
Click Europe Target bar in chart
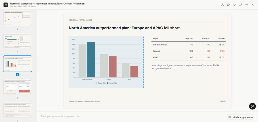pos(104,66)
